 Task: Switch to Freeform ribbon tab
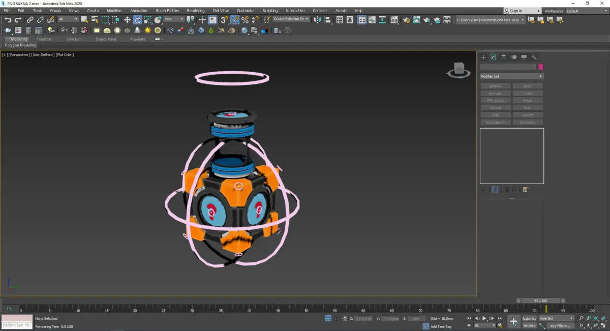tap(45, 39)
